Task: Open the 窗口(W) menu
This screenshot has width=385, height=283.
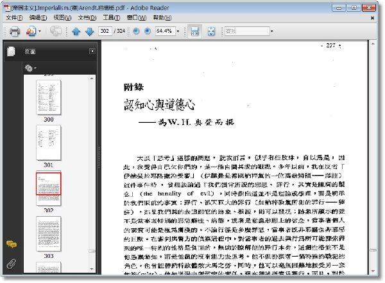Action: pyautogui.click(x=137, y=18)
